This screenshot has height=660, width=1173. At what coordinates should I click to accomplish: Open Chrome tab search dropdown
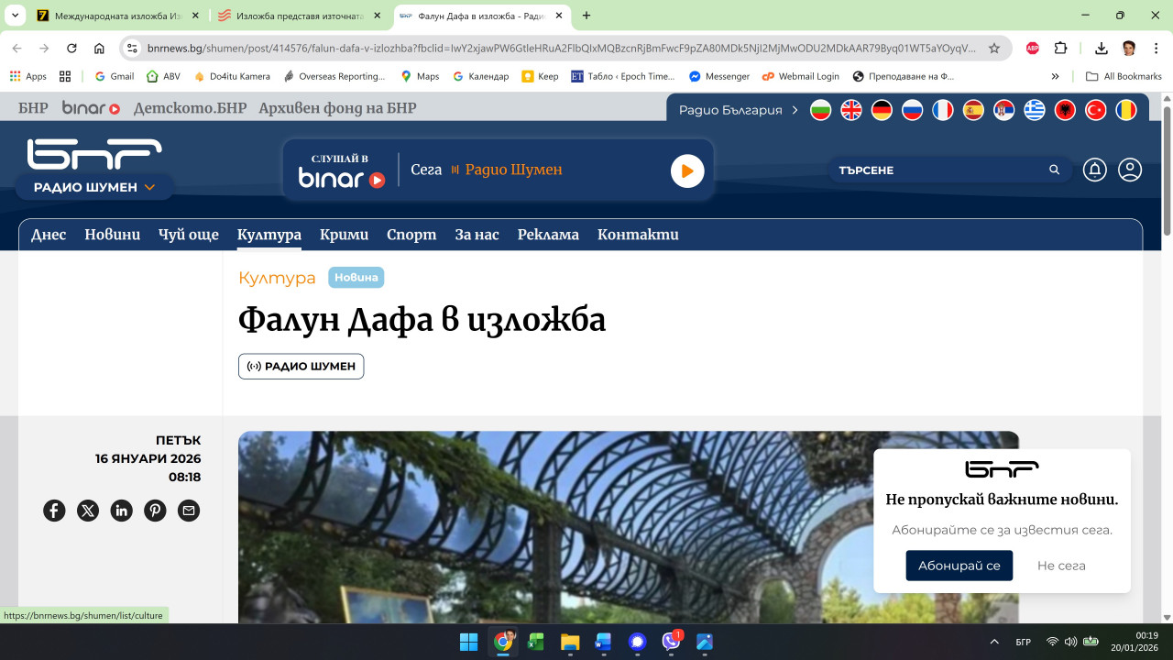point(15,16)
